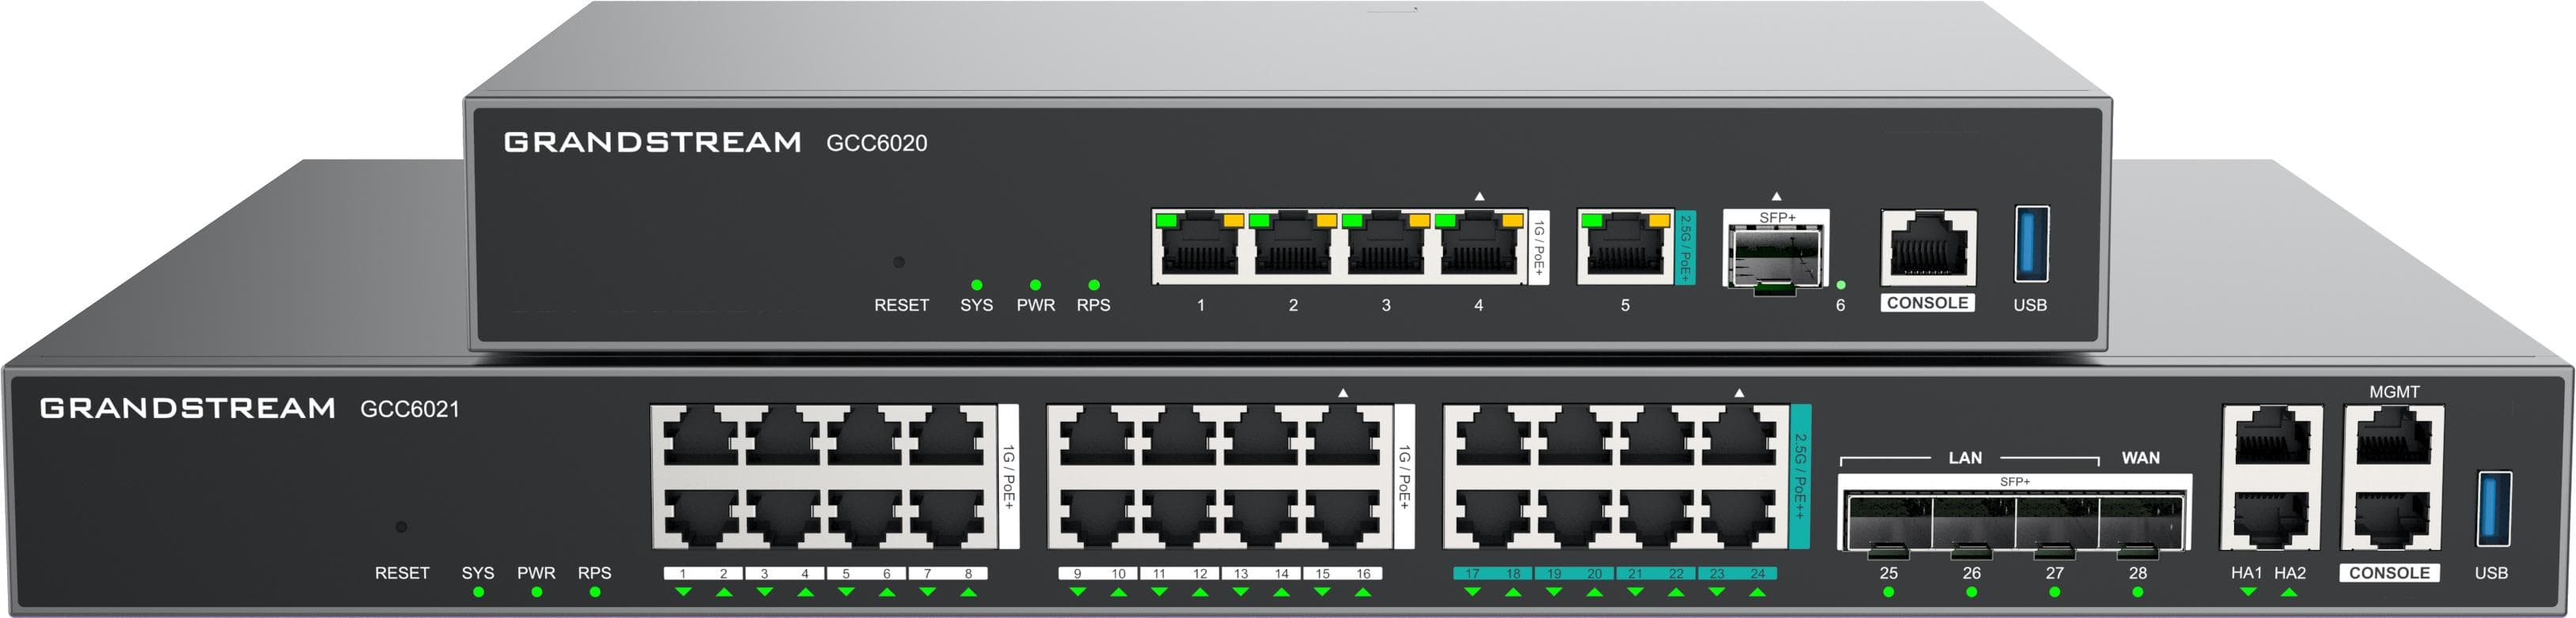Click the RPS LED on the GCC6020
This screenshot has height=618, width=2576.
click(1093, 285)
